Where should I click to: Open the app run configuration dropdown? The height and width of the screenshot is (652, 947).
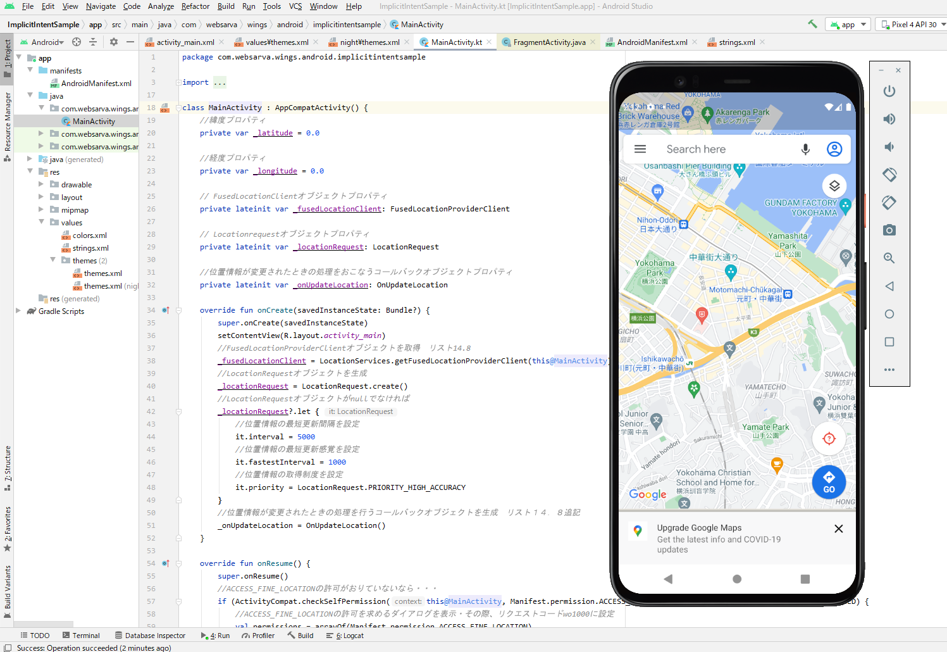[848, 25]
